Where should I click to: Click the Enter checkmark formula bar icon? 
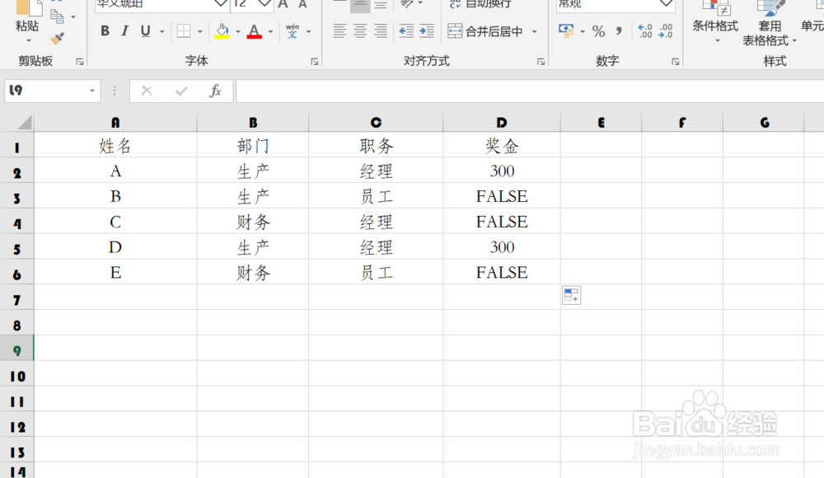(181, 91)
